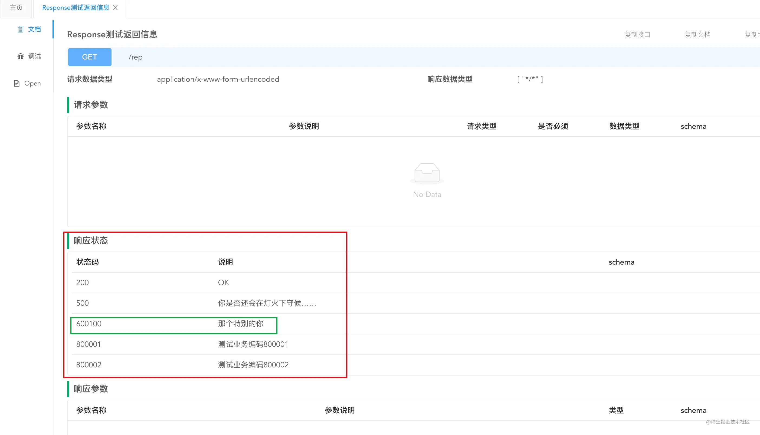
Task: Click the 请求数据类型 label
Action: (x=90, y=79)
